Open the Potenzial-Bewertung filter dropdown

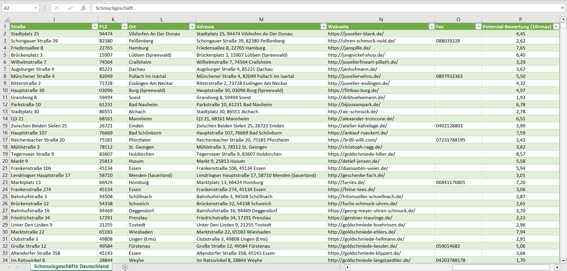[556, 27]
